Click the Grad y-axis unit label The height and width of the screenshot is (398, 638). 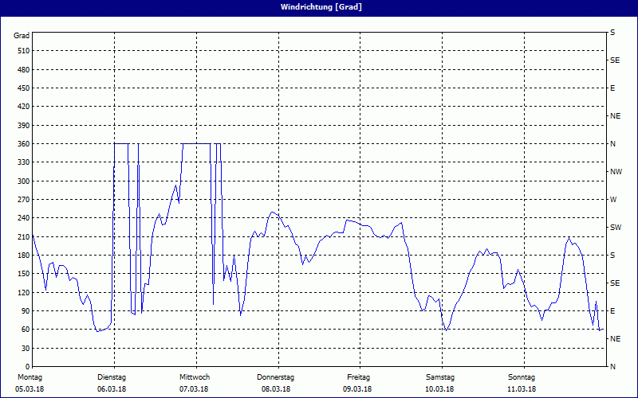[x=22, y=36]
